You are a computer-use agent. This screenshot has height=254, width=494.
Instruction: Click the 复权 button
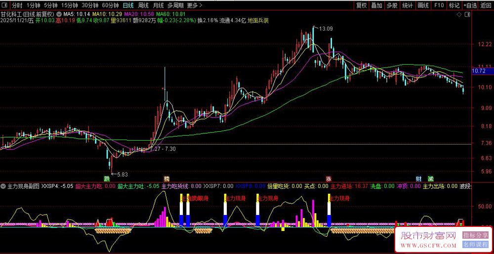tap(362, 5)
